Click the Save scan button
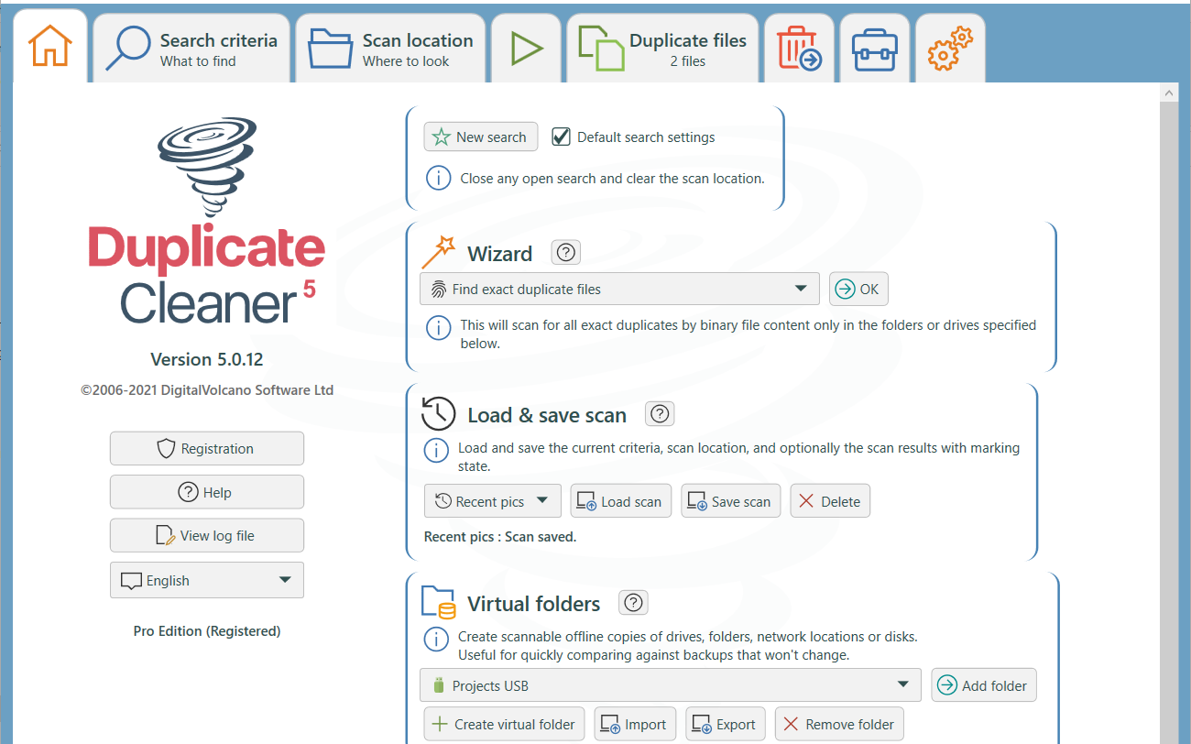The image size is (1191, 744). tap(731, 501)
